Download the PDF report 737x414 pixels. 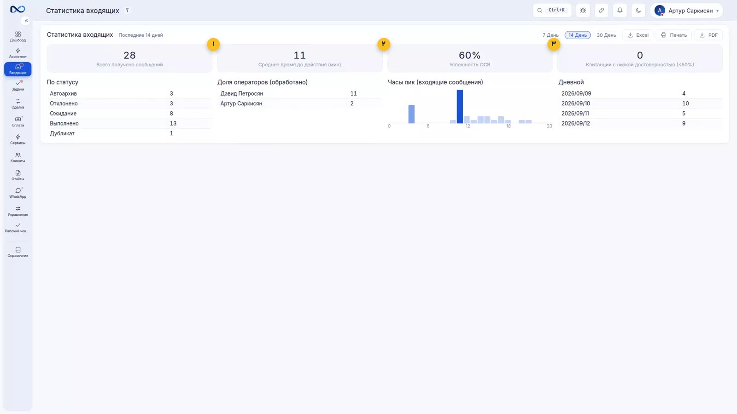[x=708, y=35]
